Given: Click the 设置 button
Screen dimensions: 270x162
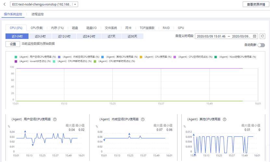Looking at the screenshot, I should click(13, 44).
